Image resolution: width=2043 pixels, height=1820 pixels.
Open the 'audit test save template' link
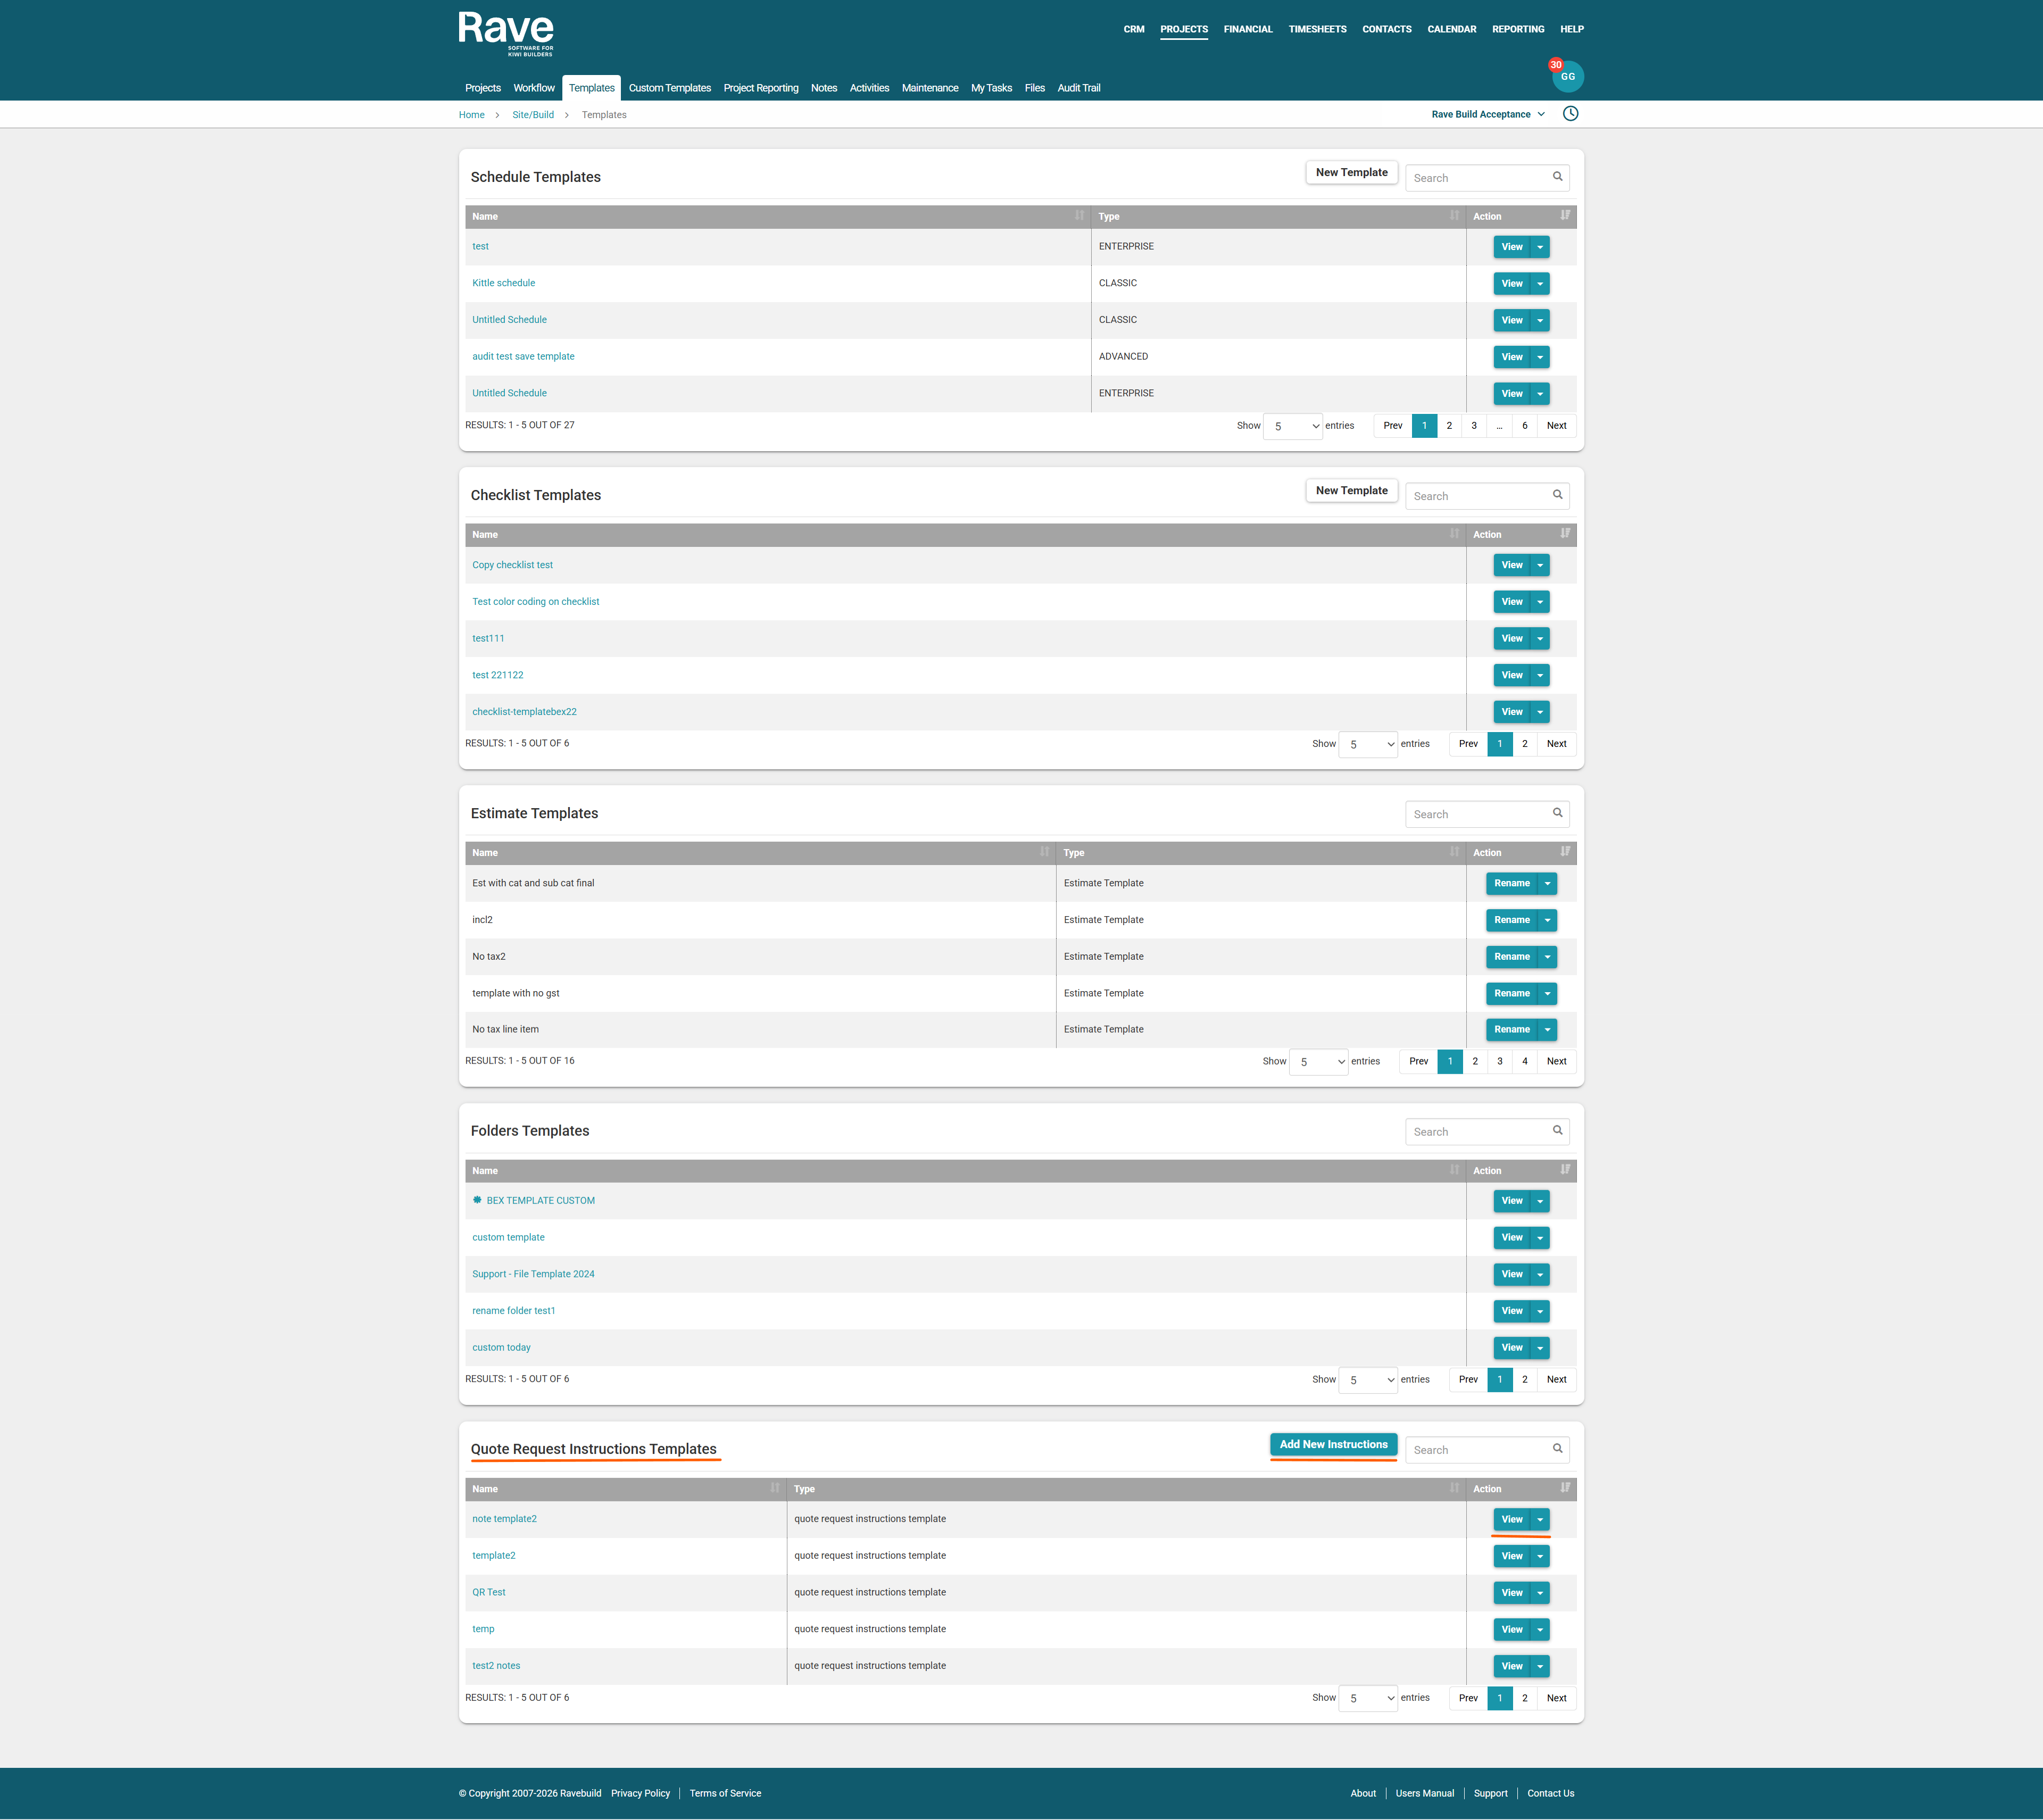click(523, 357)
